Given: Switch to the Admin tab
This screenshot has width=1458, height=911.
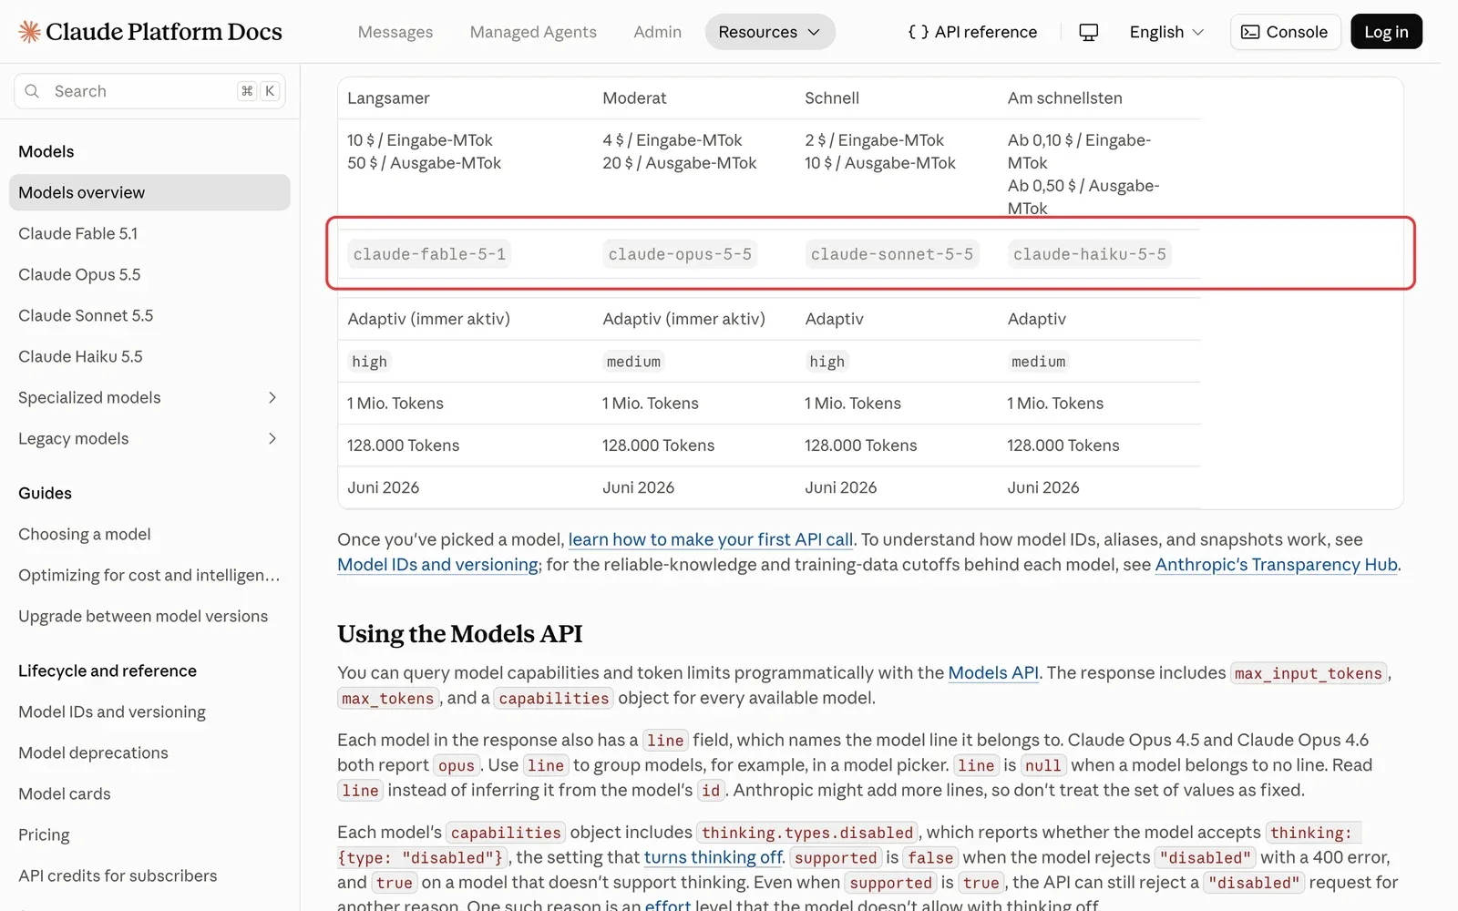Looking at the screenshot, I should [x=657, y=32].
